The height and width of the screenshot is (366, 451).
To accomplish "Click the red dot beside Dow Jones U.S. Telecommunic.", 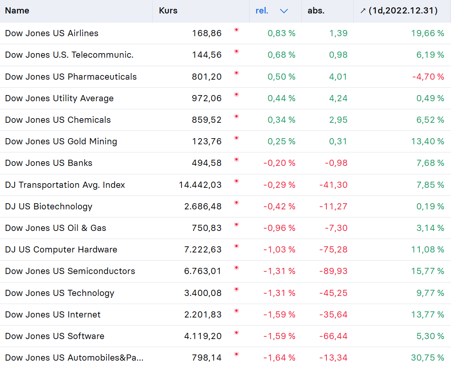I will 236,51.
